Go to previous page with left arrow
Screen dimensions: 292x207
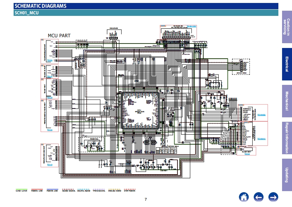(x=258, y=197)
